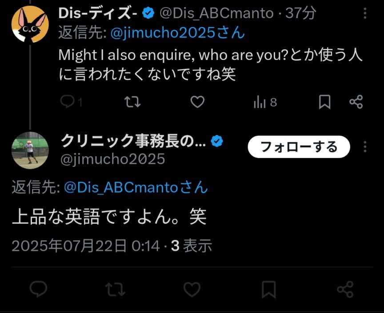Reply to the Dis-ディズ- tweet
This screenshot has width=384, height=313.
click(x=71, y=102)
